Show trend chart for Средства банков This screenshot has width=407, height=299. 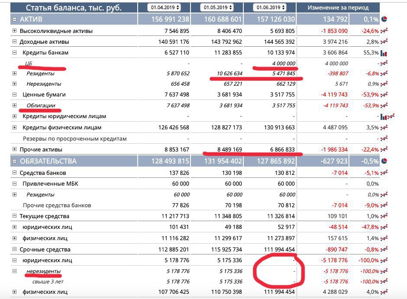click(x=384, y=173)
